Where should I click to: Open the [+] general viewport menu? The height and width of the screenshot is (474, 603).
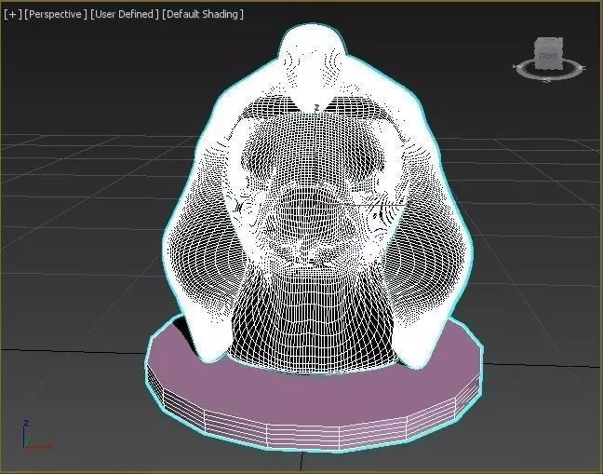pyautogui.click(x=13, y=14)
